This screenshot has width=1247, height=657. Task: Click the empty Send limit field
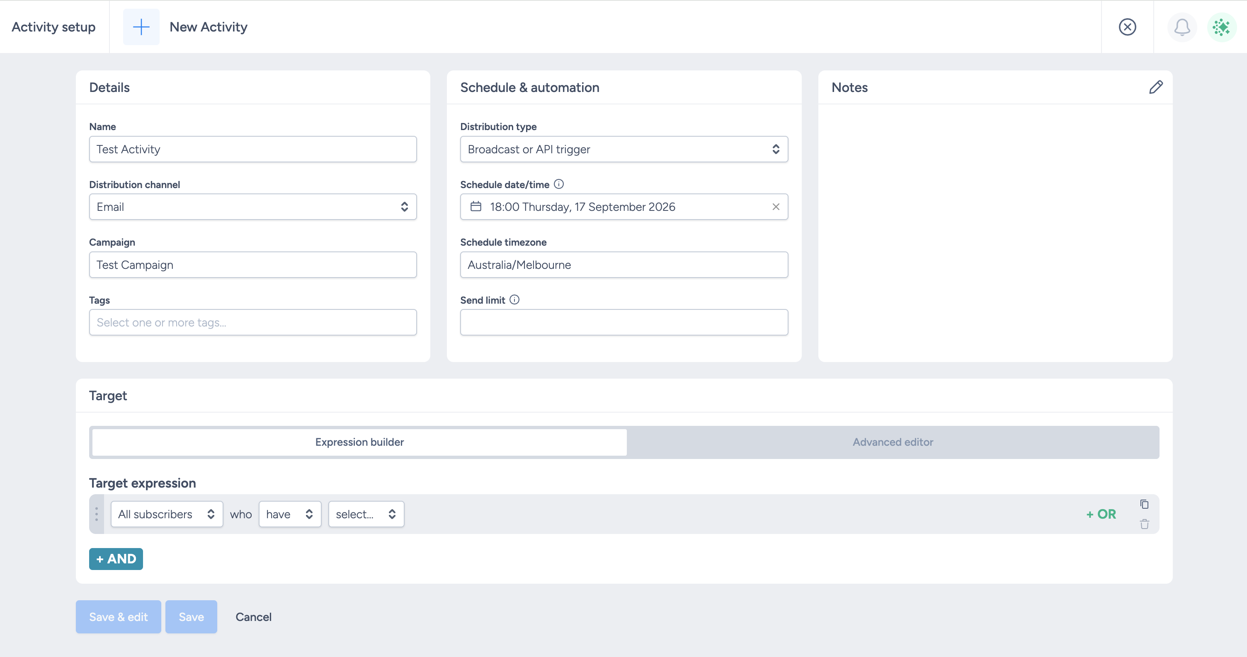(x=623, y=322)
